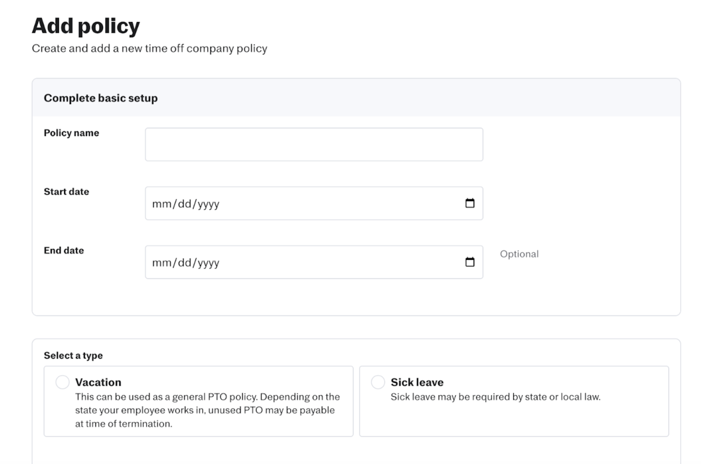Click the Vacation option description text
The image size is (701, 464).
pyautogui.click(x=207, y=410)
